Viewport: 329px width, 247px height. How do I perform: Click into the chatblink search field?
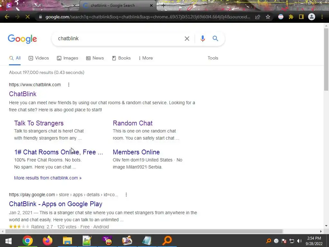(x=120, y=39)
